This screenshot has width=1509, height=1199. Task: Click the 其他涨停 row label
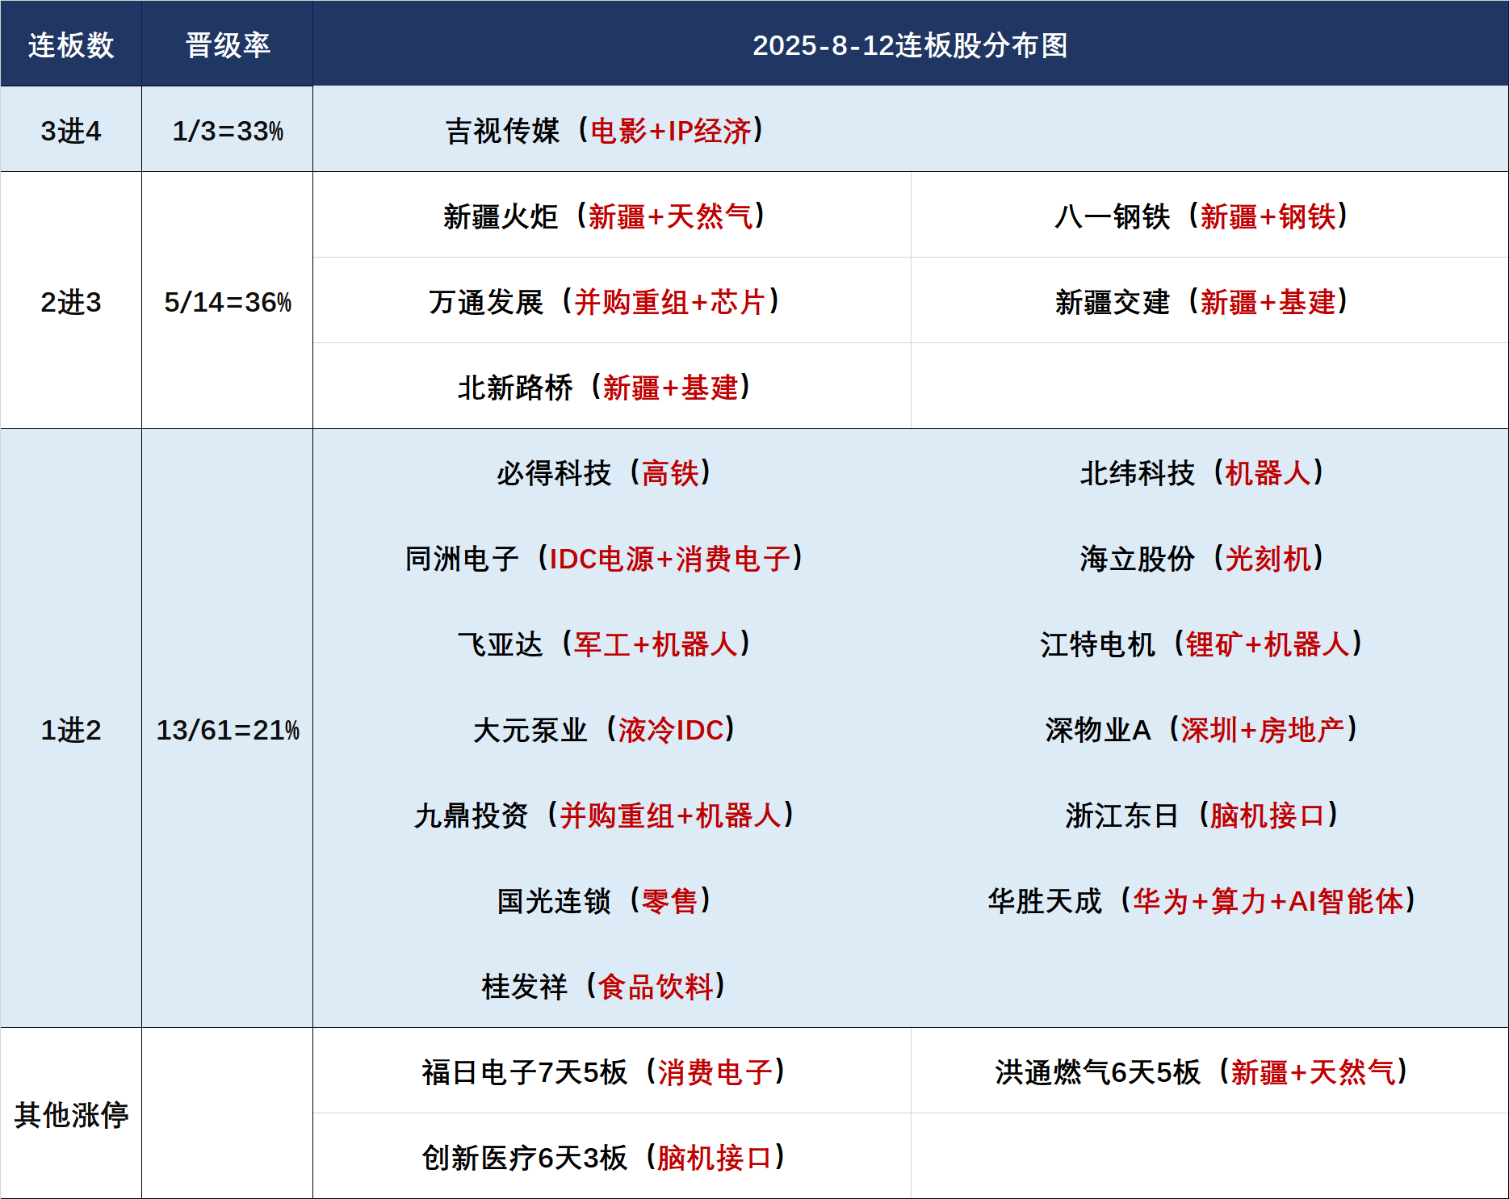point(71,1115)
